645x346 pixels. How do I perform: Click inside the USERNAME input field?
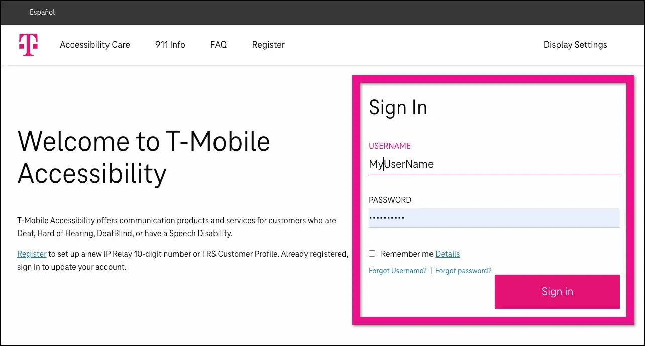click(x=494, y=164)
